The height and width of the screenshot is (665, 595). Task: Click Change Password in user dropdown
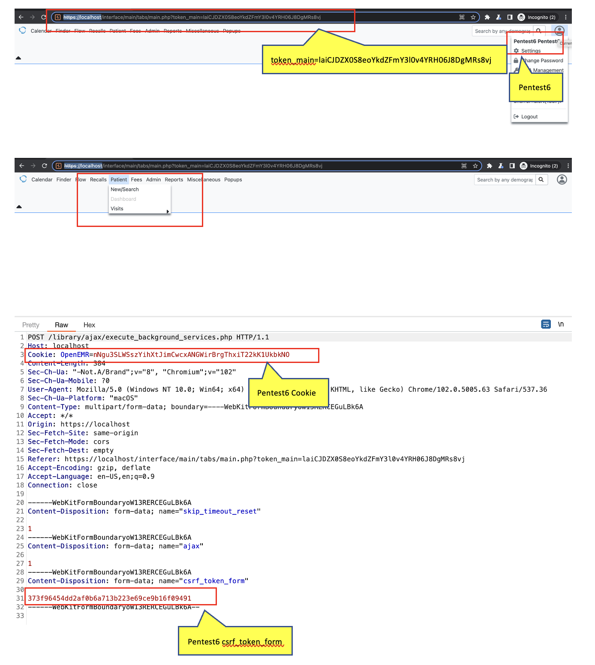542,60
